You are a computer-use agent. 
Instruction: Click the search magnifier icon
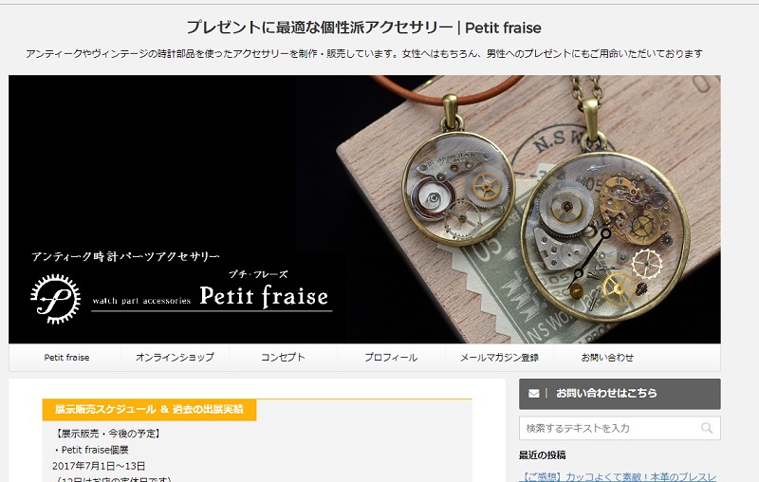tap(707, 428)
